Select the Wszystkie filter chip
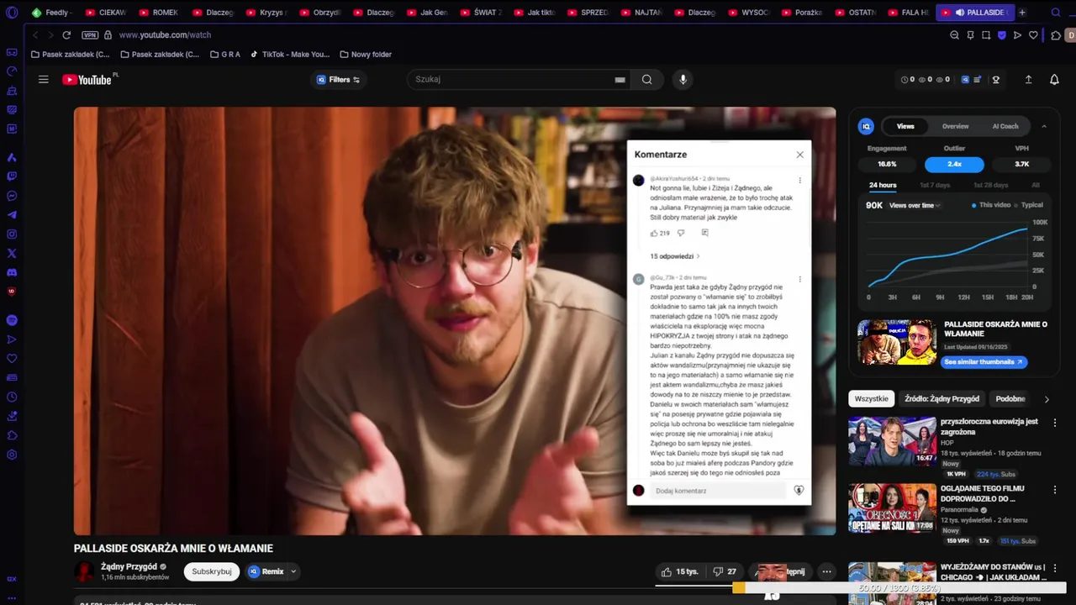The width and height of the screenshot is (1076, 605). (x=871, y=399)
